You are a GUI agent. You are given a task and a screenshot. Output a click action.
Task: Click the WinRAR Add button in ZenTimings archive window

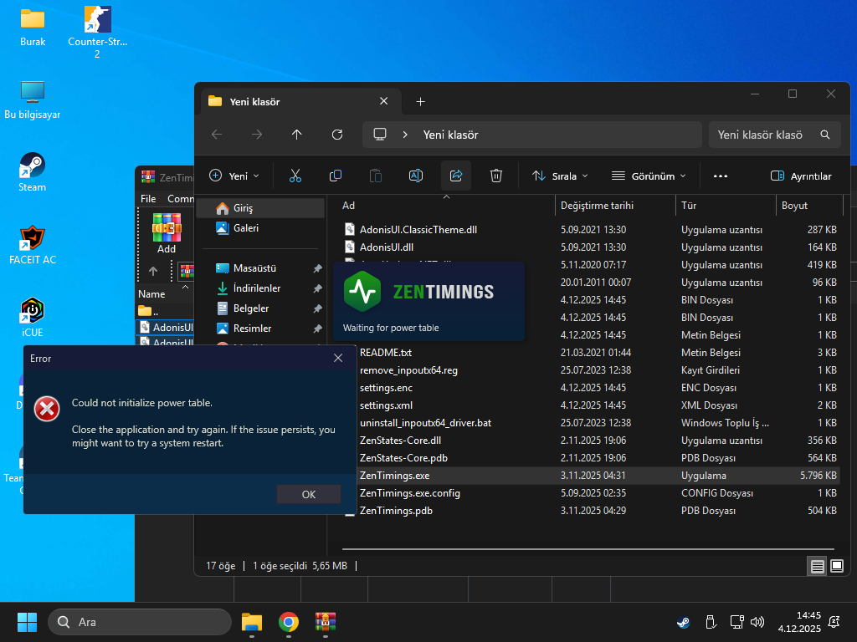(167, 233)
